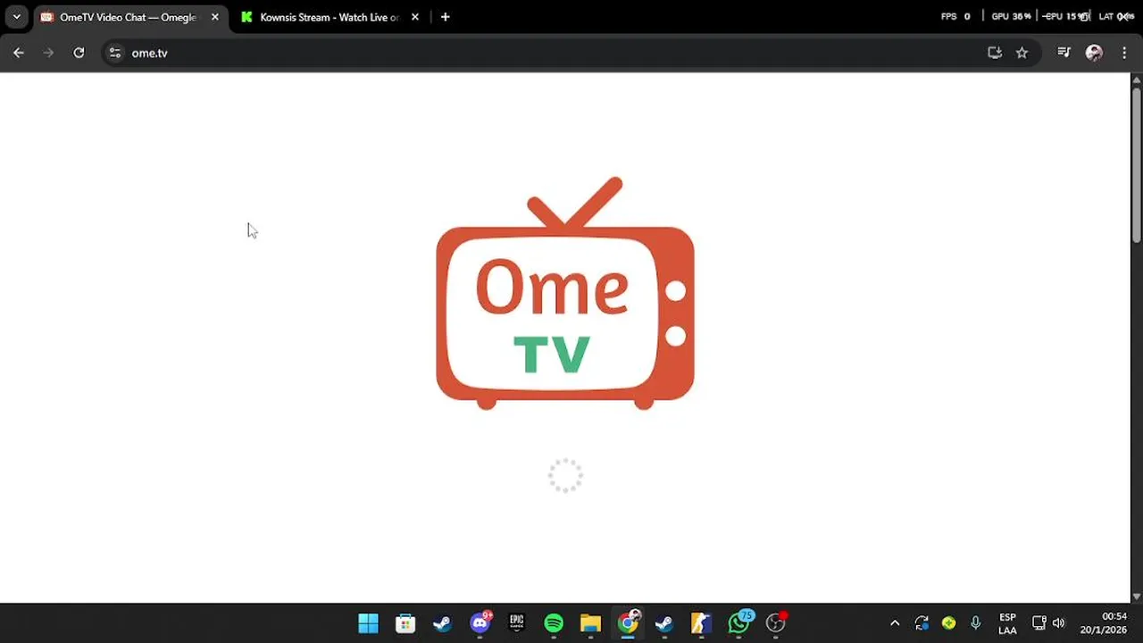Open the Chrome profile avatar
This screenshot has height=643, width=1143.
(x=1094, y=53)
